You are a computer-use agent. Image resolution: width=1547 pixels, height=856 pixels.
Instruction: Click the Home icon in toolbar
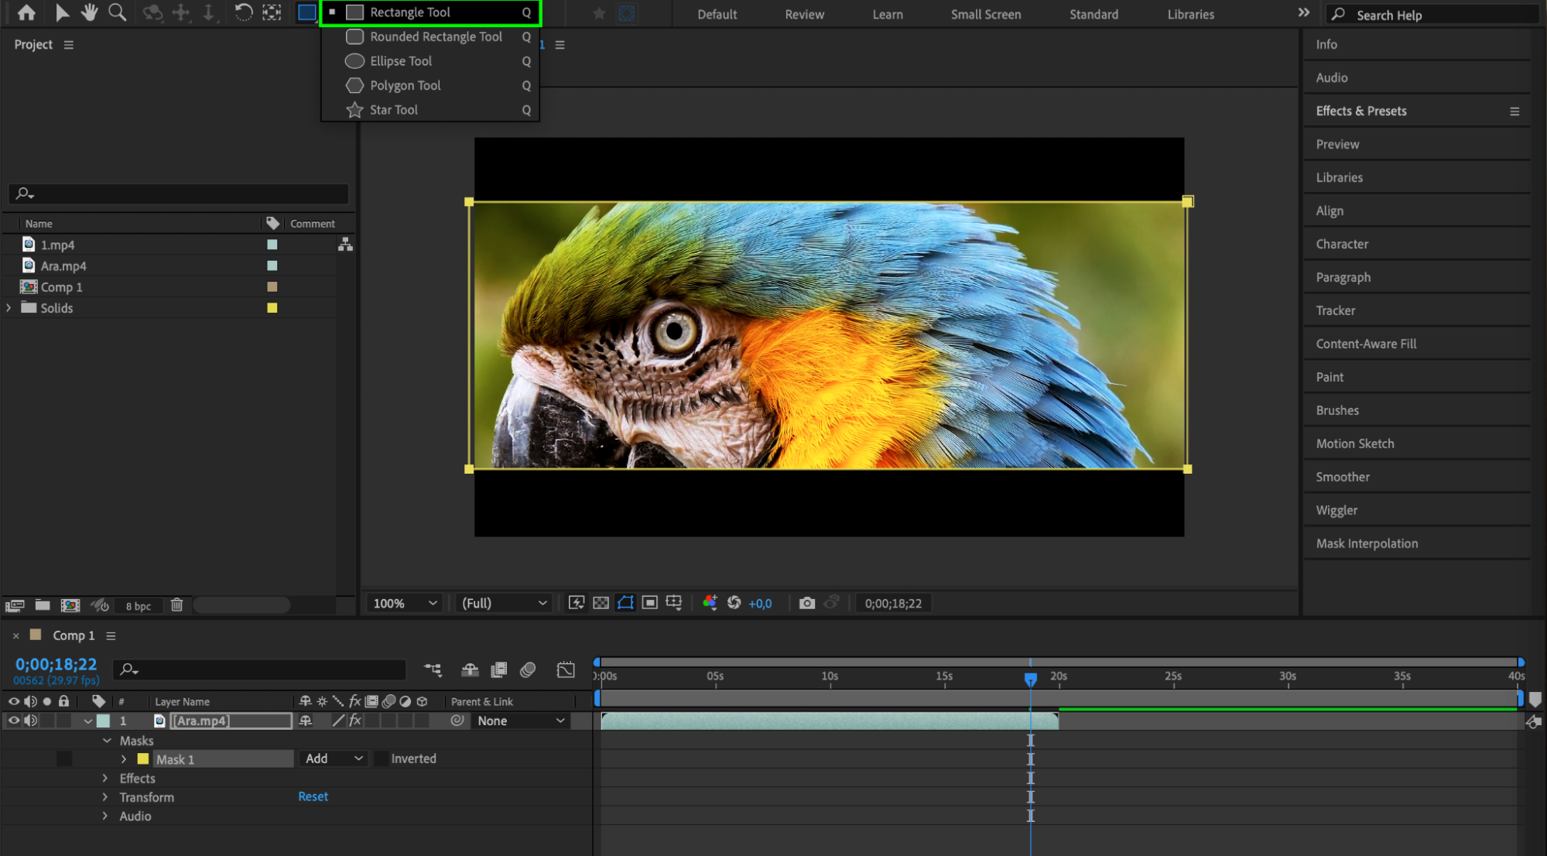(26, 12)
